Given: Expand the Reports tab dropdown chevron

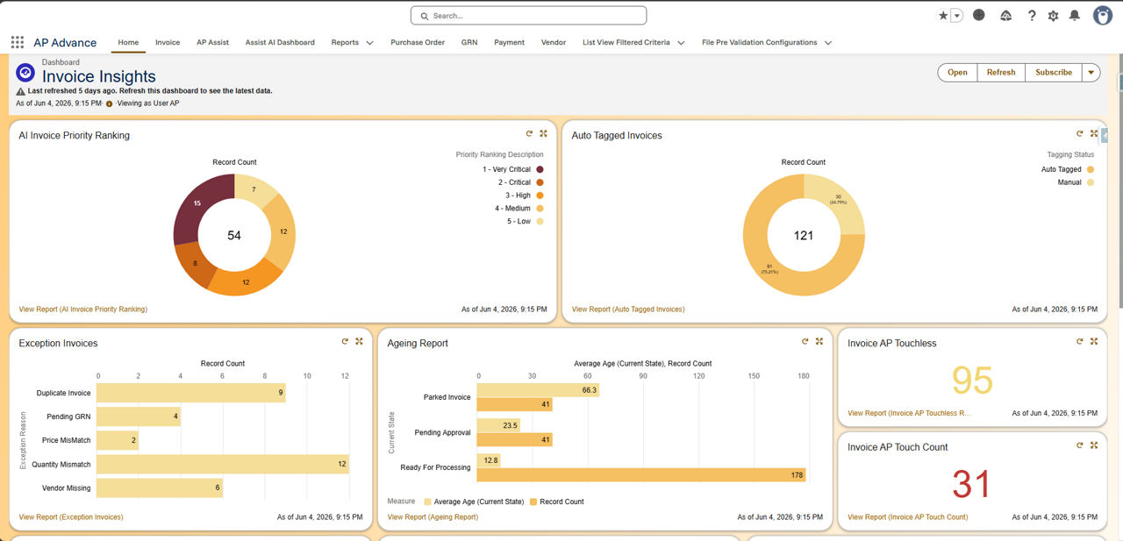Looking at the screenshot, I should click(x=369, y=42).
